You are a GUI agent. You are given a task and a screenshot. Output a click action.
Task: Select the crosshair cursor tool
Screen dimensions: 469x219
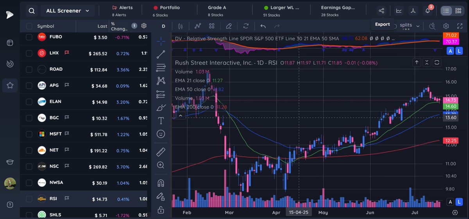(161, 41)
